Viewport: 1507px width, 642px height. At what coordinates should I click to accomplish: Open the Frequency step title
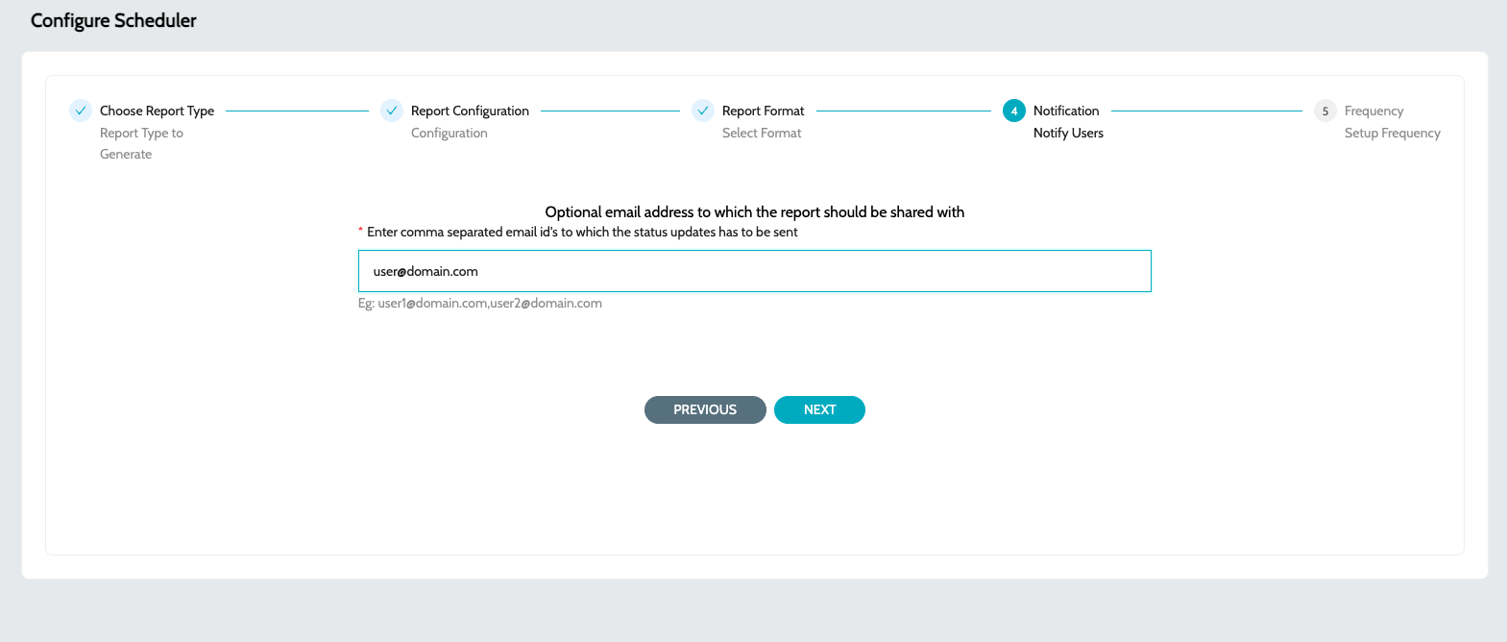pyautogui.click(x=1373, y=111)
